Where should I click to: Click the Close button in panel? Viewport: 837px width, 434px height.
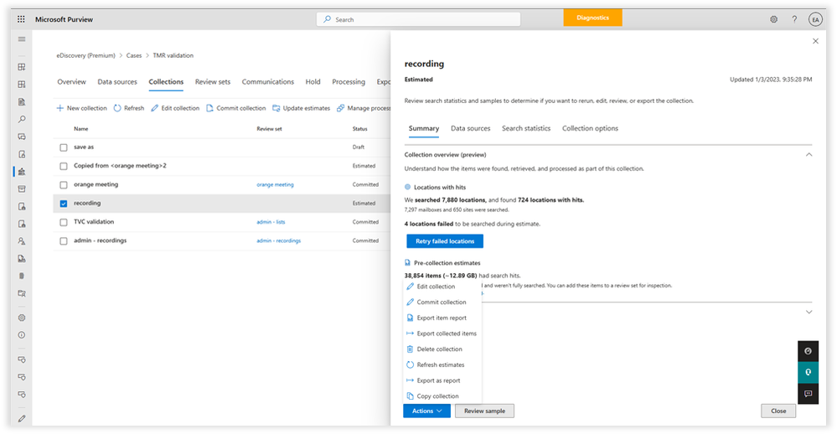(778, 411)
